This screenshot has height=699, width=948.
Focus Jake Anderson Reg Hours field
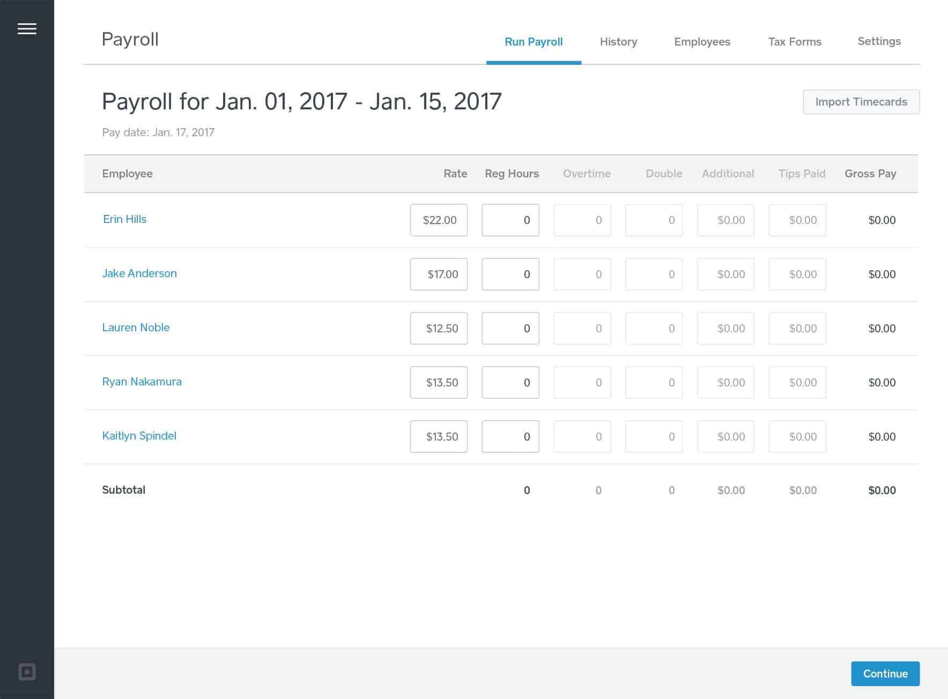coord(510,274)
